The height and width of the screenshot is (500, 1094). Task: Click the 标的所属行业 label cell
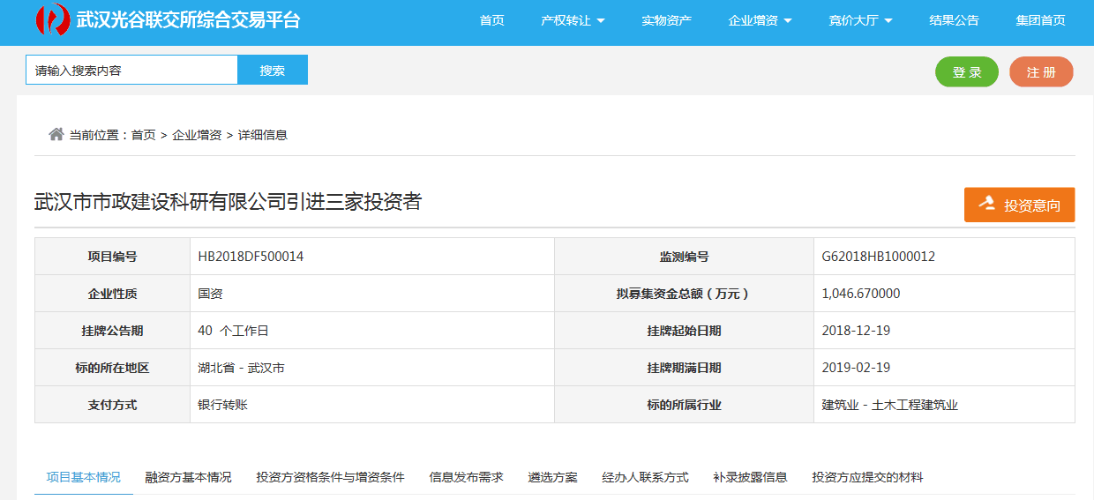(x=685, y=405)
